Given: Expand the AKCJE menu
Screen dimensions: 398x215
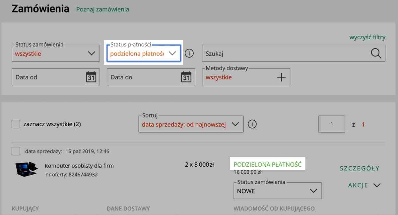Looking at the screenshot, I should click(x=364, y=185).
